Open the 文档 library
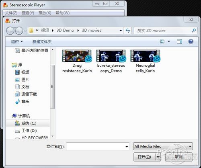The width and height of the screenshot is (201, 168). point(22,87)
